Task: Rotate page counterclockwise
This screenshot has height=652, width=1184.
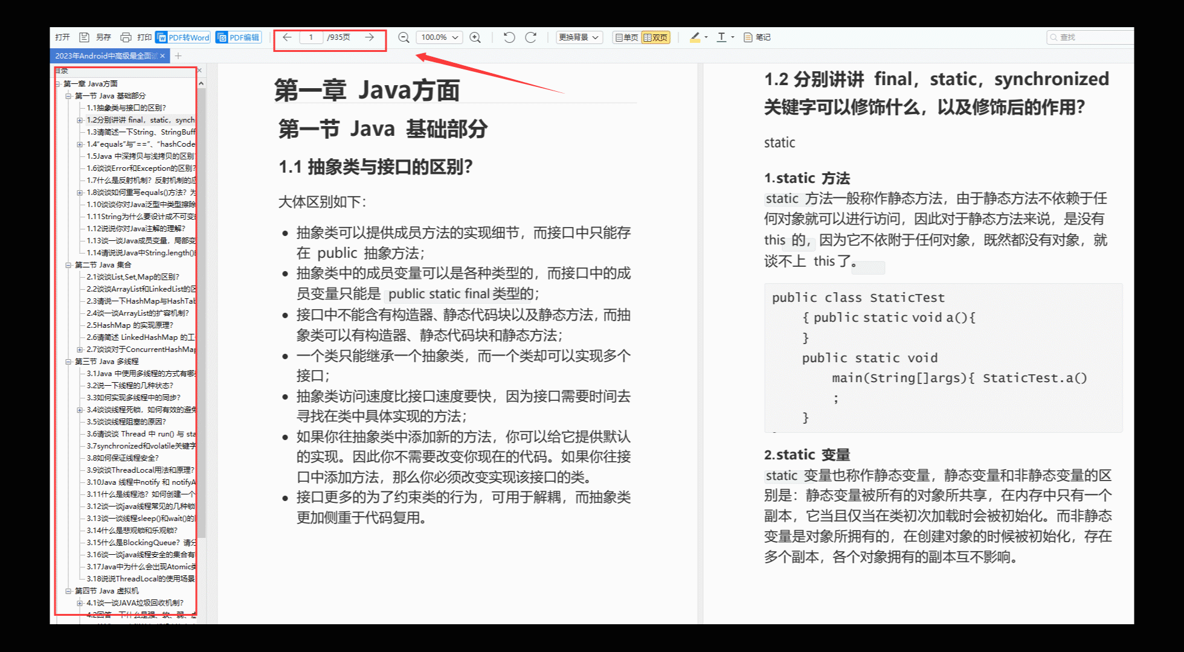Action: [509, 37]
